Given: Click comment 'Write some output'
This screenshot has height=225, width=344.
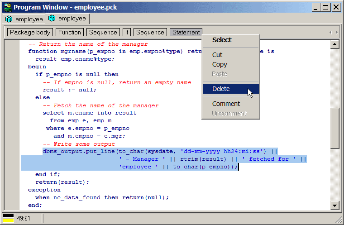Looking at the screenshot, I should (x=79, y=144).
